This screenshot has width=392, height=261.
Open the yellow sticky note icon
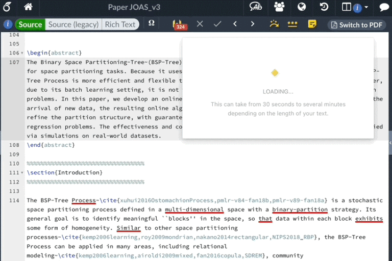click(x=312, y=24)
